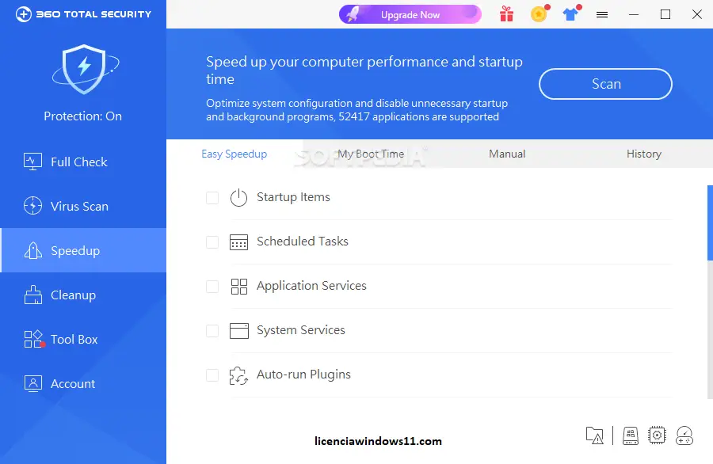Image resolution: width=713 pixels, height=464 pixels.
Task: Open the game booster gamepad icon
Action: 684,435
